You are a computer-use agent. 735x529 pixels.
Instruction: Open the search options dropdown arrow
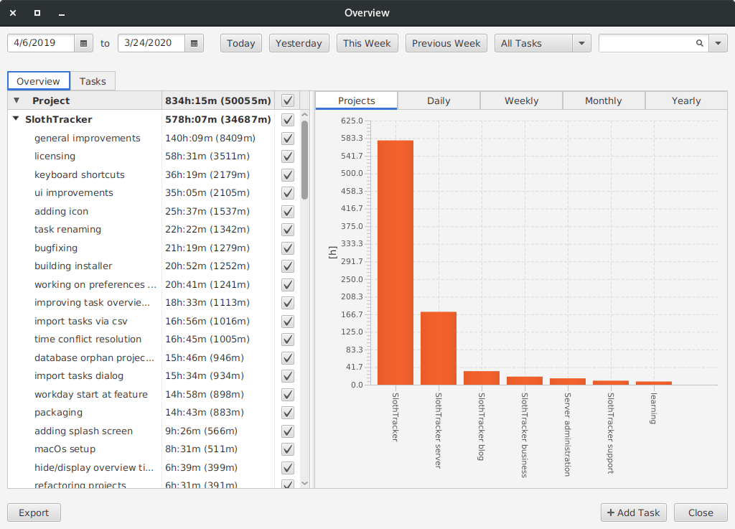(x=718, y=43)
